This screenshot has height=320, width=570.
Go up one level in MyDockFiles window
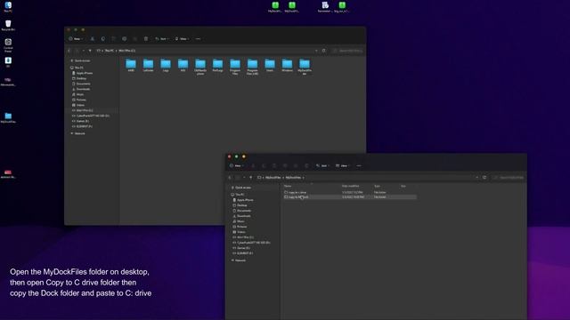coord(251,178)
